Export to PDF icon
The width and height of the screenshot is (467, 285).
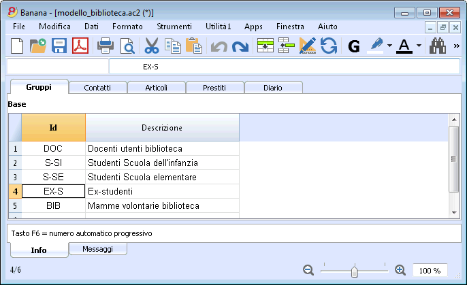tap(80, 46)
